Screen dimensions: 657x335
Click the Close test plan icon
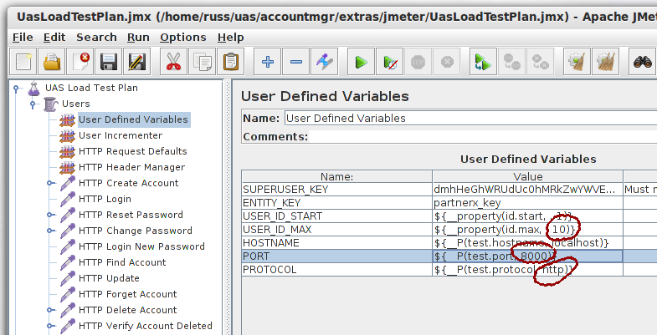tap(80, 62)
